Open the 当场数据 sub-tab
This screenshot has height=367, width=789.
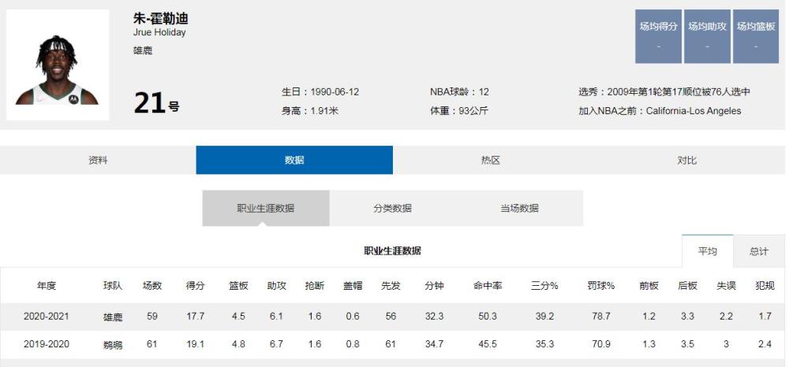tap(519, 208)
